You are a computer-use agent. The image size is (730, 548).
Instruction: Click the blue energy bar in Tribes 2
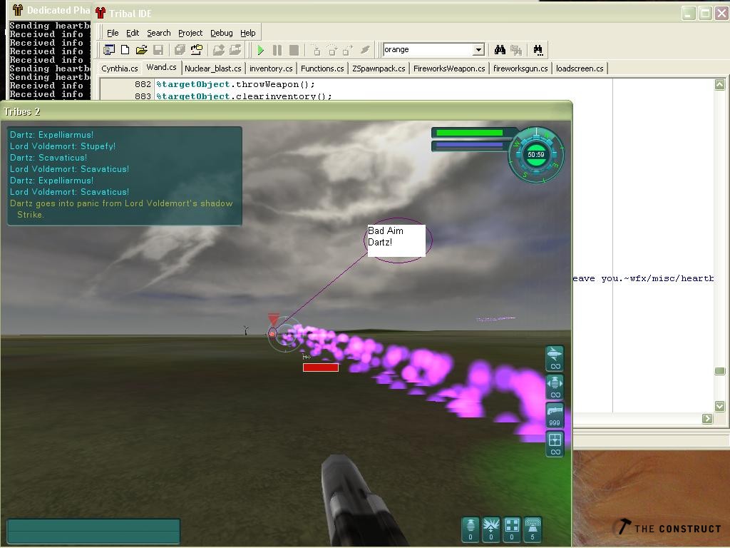pyautogui.click(x=469, y=146)
